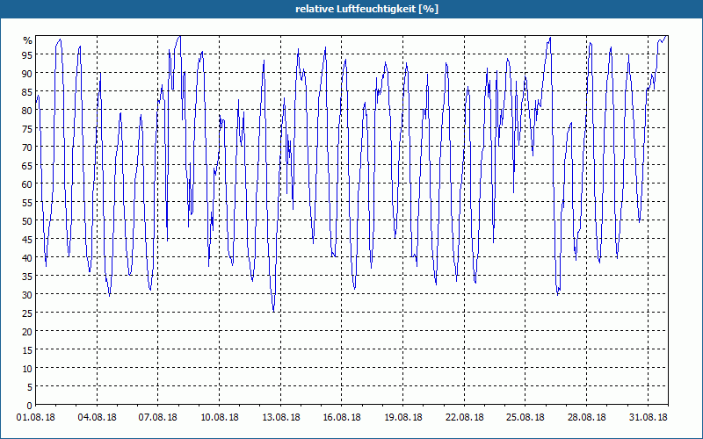Click the 22.08.18 date label

465,417
